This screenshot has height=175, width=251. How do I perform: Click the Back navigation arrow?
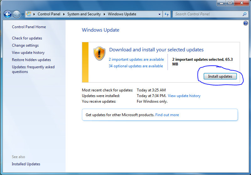(x=8, y=14)
